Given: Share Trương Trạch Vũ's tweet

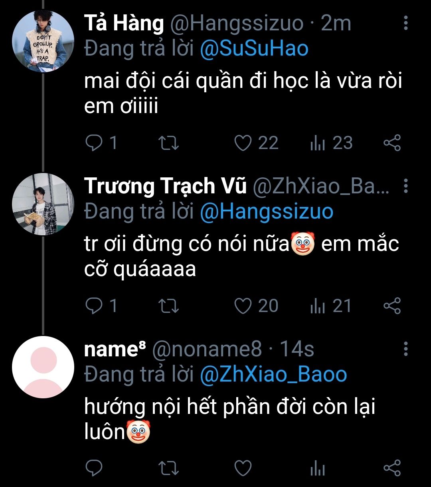Looking at the screenshot, I should tap(392, 306).
